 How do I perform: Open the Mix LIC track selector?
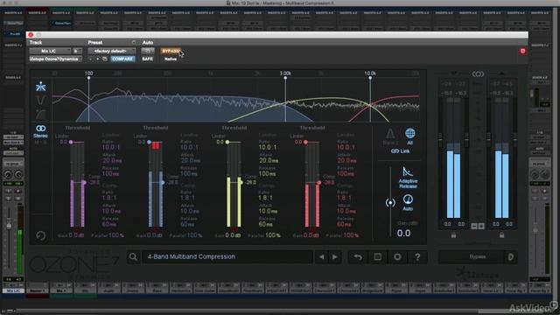pos(50,51)
